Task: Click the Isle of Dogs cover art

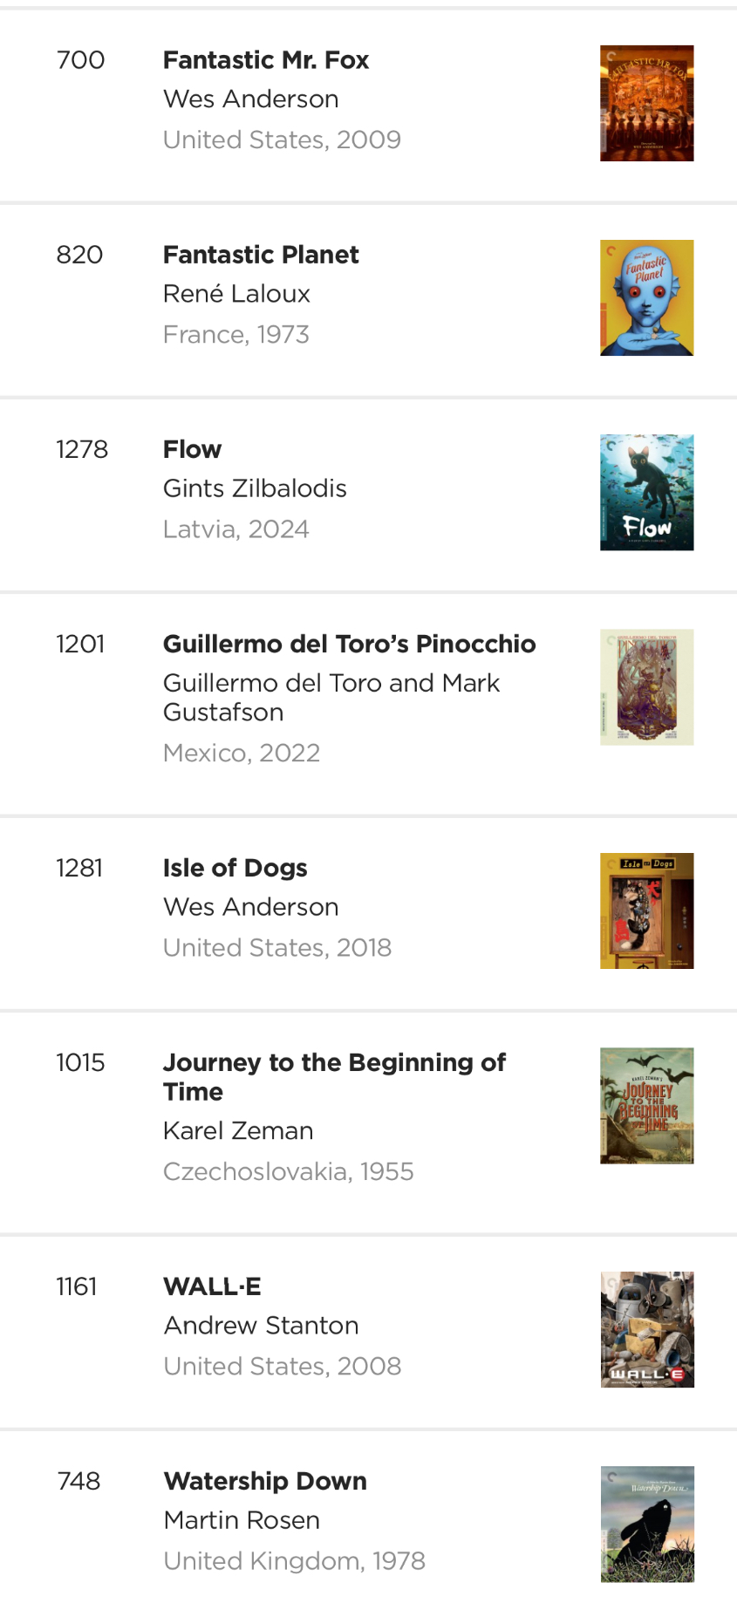Action: pyautogui.click(x=646, y=911)
